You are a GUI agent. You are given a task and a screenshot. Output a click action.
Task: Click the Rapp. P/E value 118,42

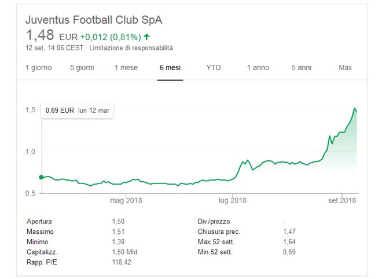pos(123,262)
